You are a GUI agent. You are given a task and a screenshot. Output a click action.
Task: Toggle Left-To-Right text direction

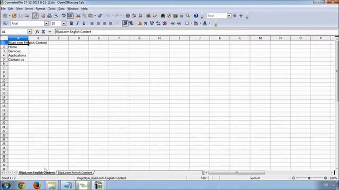point(125,23)
